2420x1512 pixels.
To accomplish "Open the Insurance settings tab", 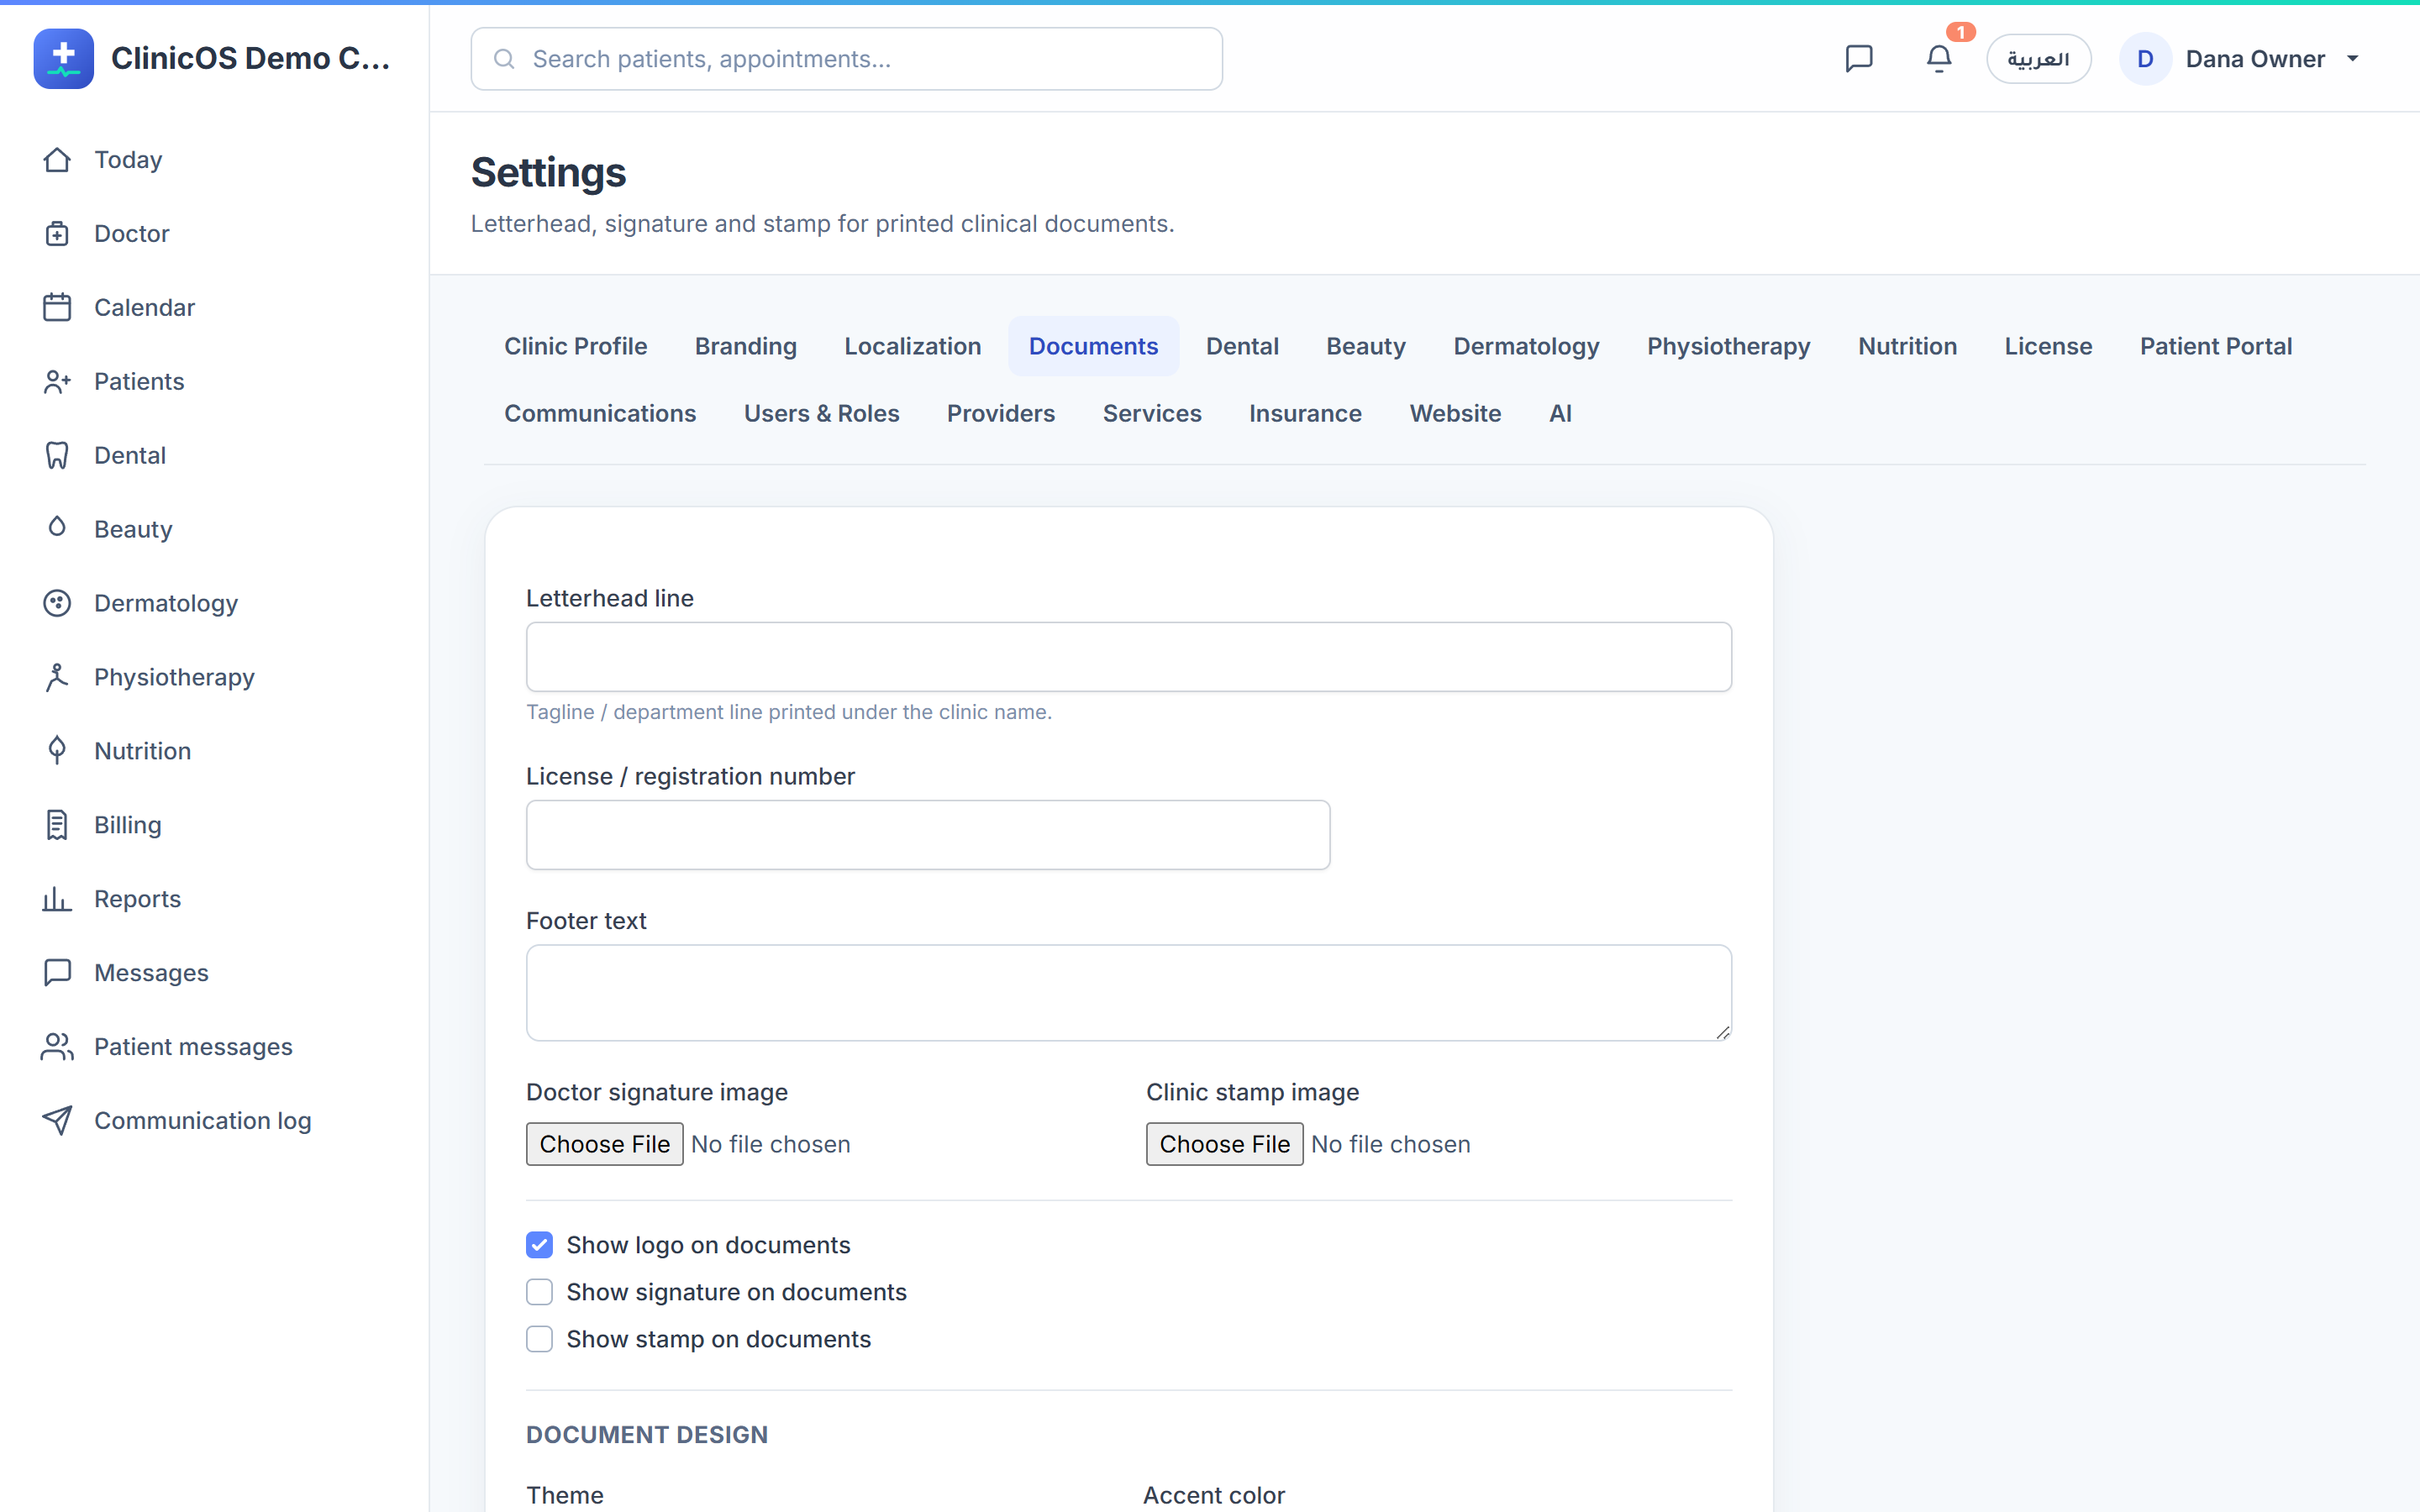I will (1304, 413).
